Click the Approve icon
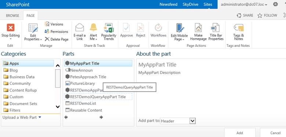Screen dimensions: 286x137 pyautogui.click(x=126, y=27)
